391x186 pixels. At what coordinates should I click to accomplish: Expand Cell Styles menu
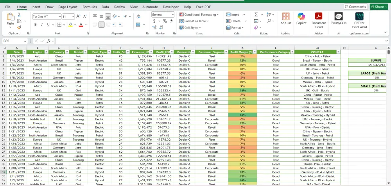click(190, 28)
